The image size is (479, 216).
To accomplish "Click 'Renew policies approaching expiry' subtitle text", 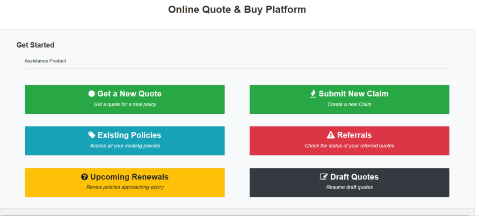I will tap(125, 188).
